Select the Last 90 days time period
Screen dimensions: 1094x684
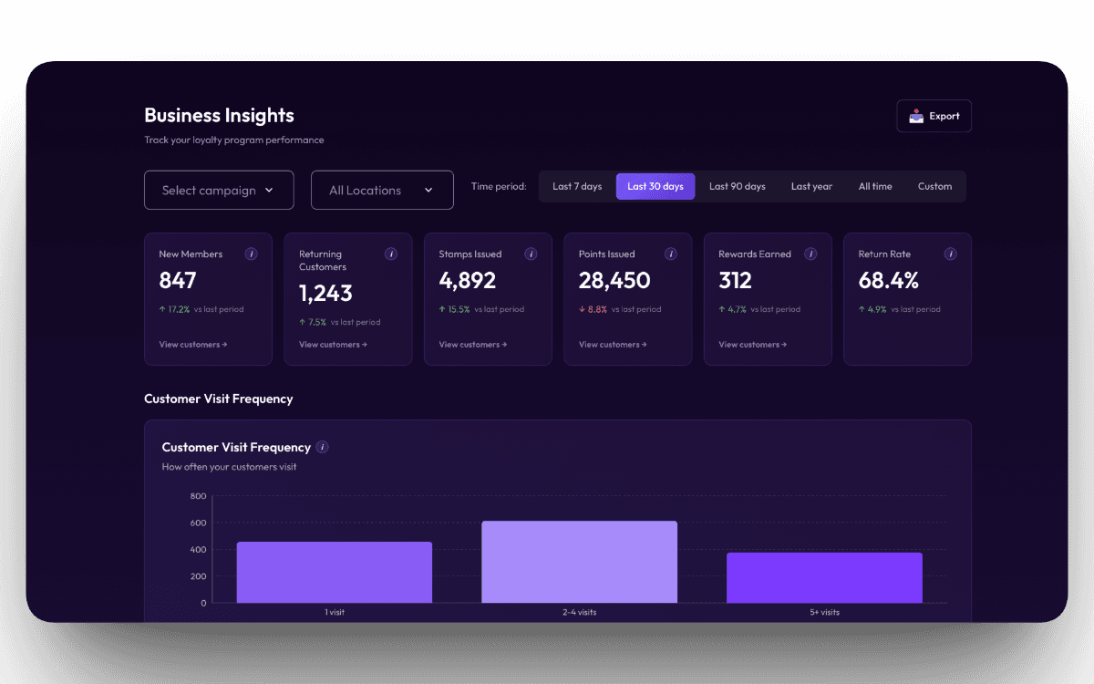(x=737, y=186)
